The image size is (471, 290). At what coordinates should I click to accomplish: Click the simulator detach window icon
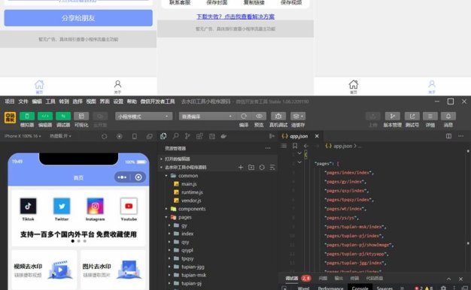pos(149,136)
